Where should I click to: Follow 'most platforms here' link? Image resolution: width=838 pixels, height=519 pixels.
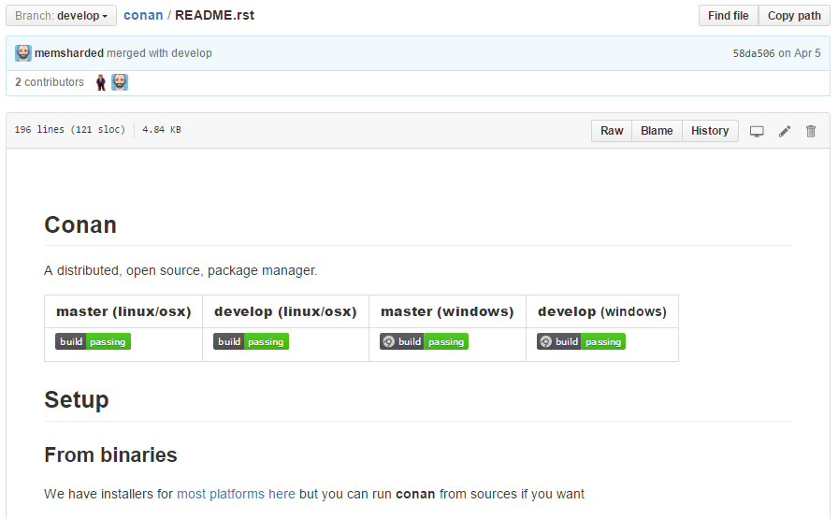point(236,494)
